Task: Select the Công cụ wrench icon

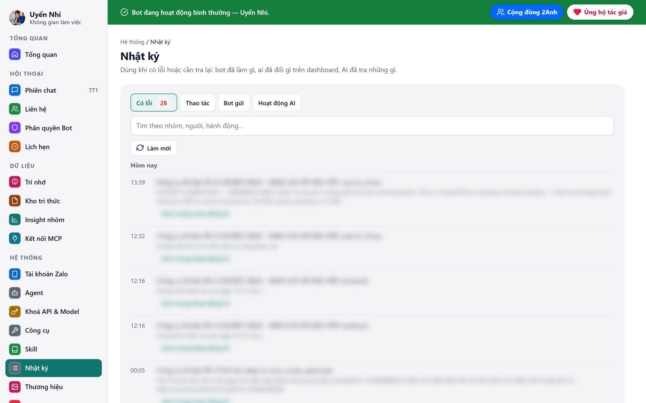Action: point(15,330)
